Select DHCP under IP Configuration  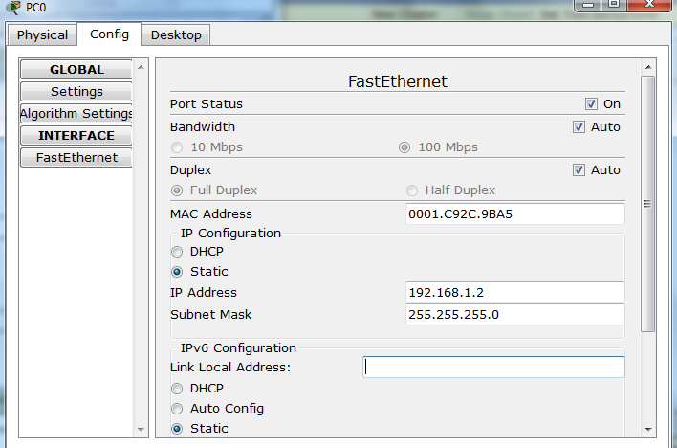[x=177, y=251]
